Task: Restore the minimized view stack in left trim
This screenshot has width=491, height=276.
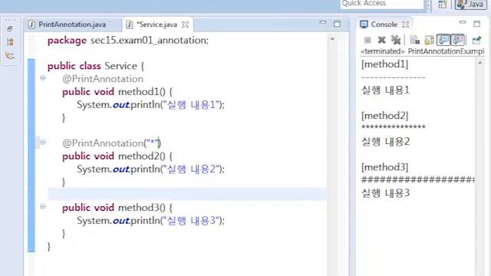Action: pyautogui.click(x=10, y=29)
